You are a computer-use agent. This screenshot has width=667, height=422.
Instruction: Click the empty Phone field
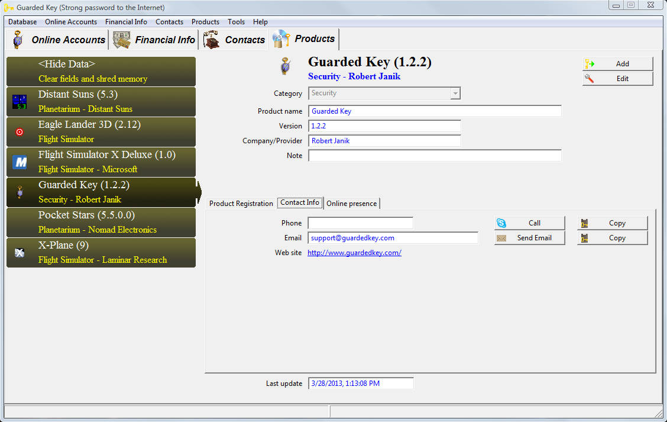tap(360, 223)
